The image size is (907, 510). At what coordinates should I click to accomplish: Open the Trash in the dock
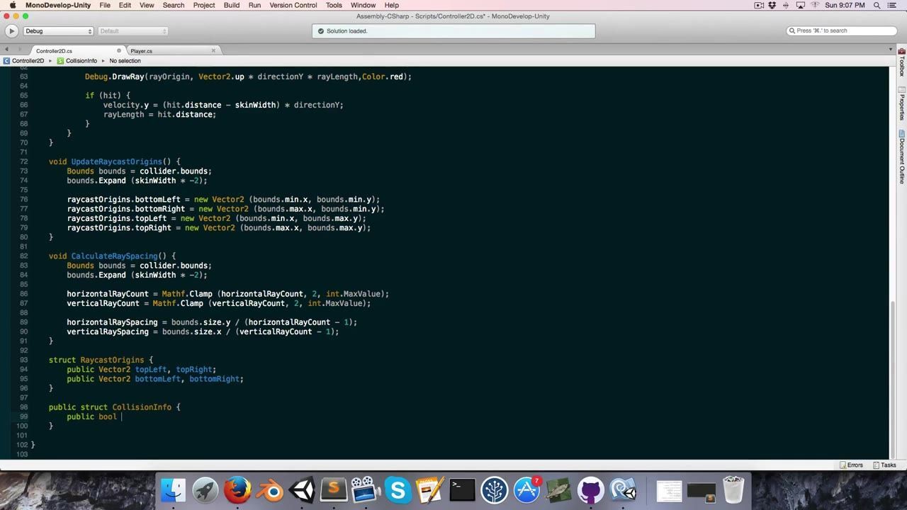click(x=733, y=490)
